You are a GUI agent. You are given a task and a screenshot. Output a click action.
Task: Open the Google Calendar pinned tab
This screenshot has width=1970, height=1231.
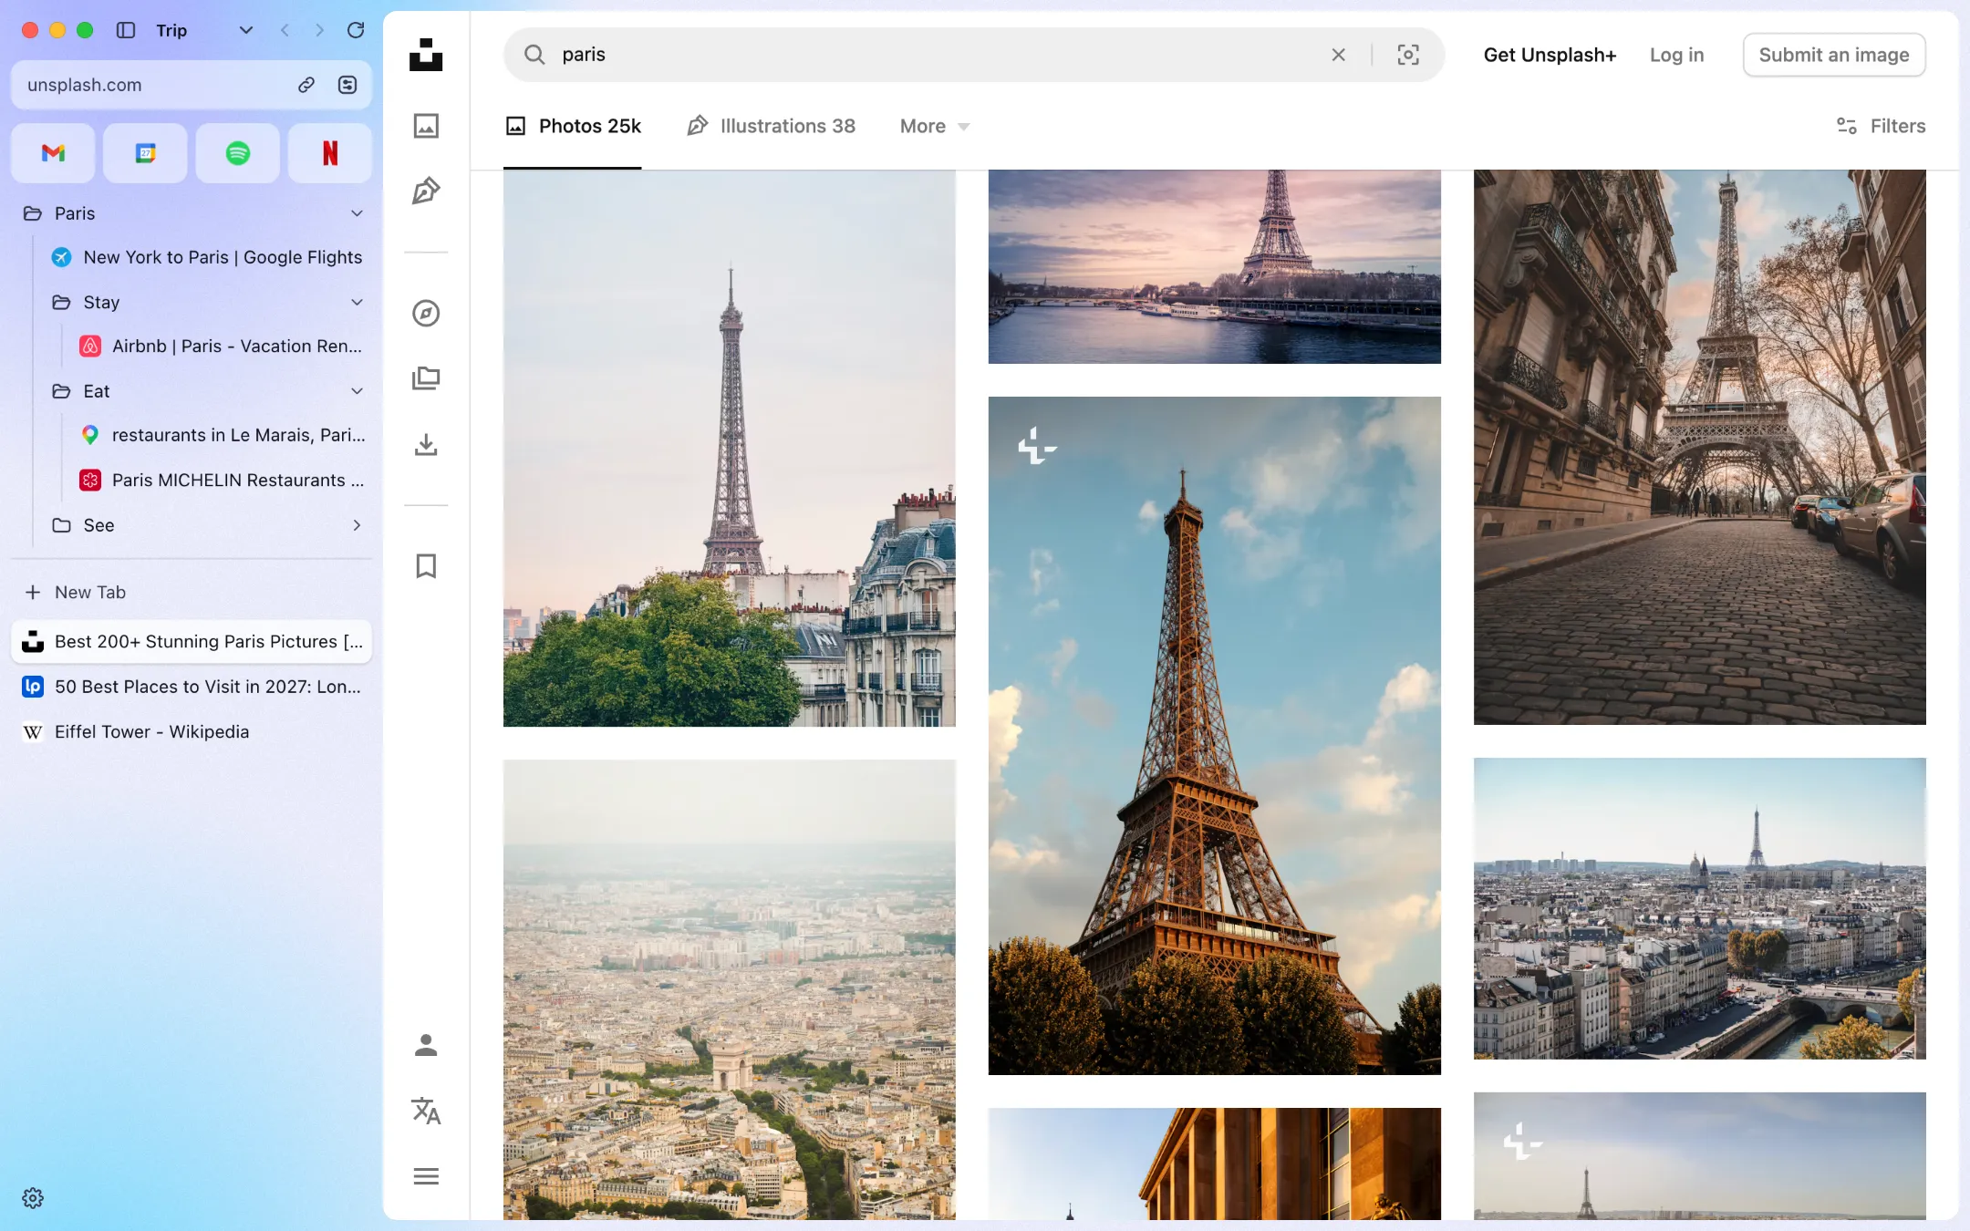[x=146, y=153]
